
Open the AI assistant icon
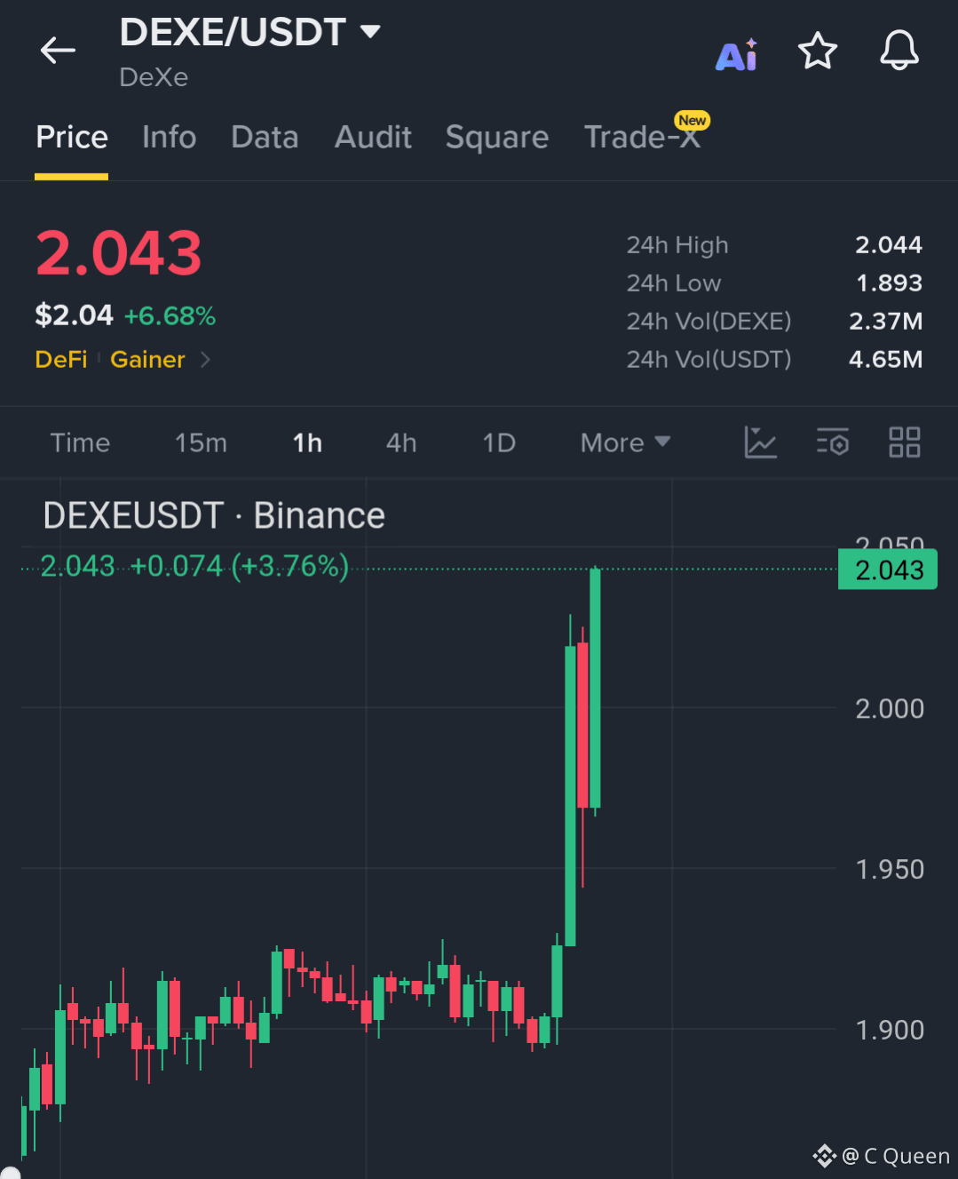(737, 55)
